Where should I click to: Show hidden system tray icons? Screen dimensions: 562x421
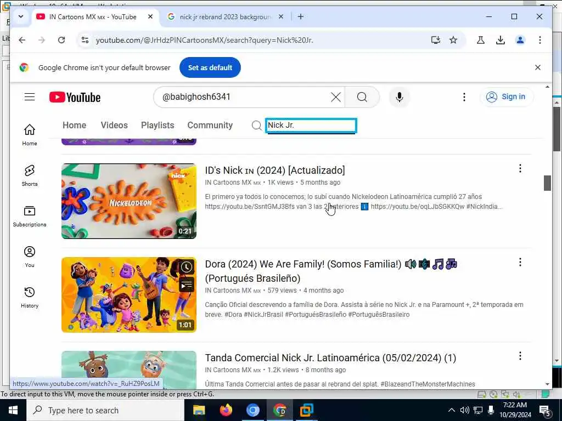pos(452,410)
